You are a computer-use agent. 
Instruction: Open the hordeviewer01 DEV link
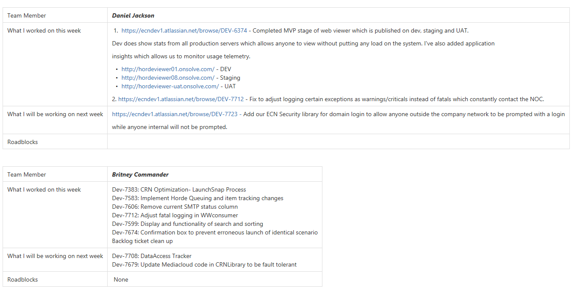[x=168, y=69]
